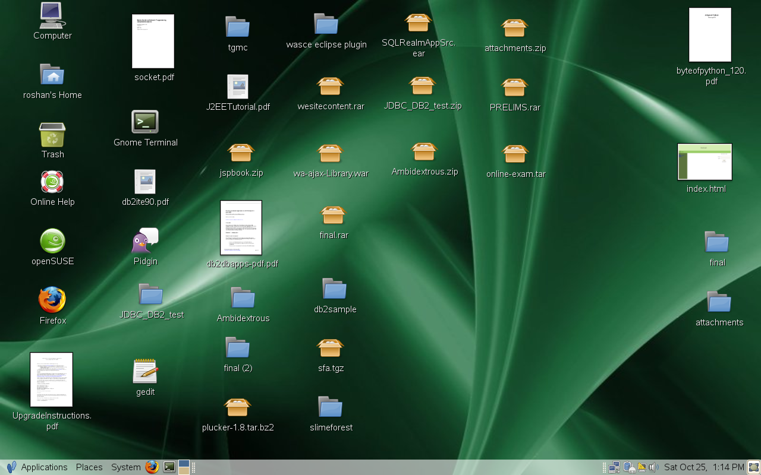Open the gedit text editor icon
This screenshot has height=475, width=761.
145,371
